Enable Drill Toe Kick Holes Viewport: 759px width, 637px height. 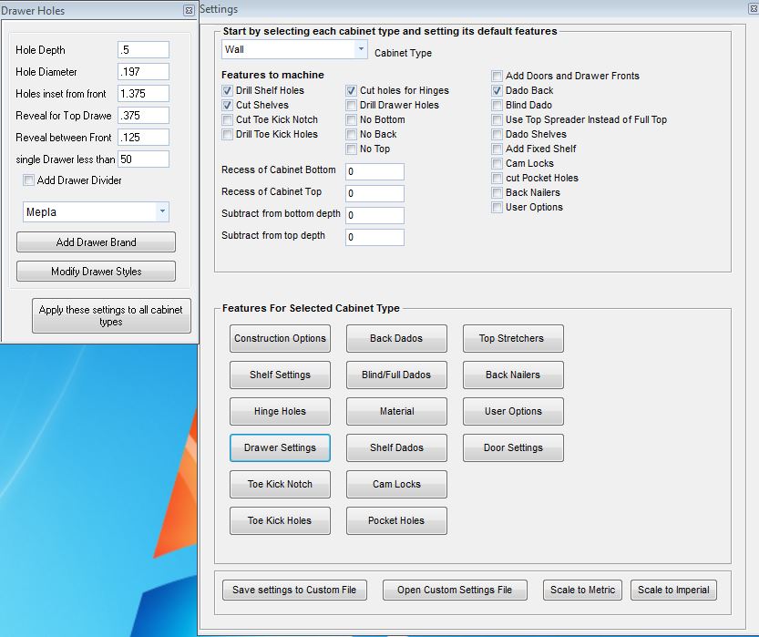coord(227,134)
